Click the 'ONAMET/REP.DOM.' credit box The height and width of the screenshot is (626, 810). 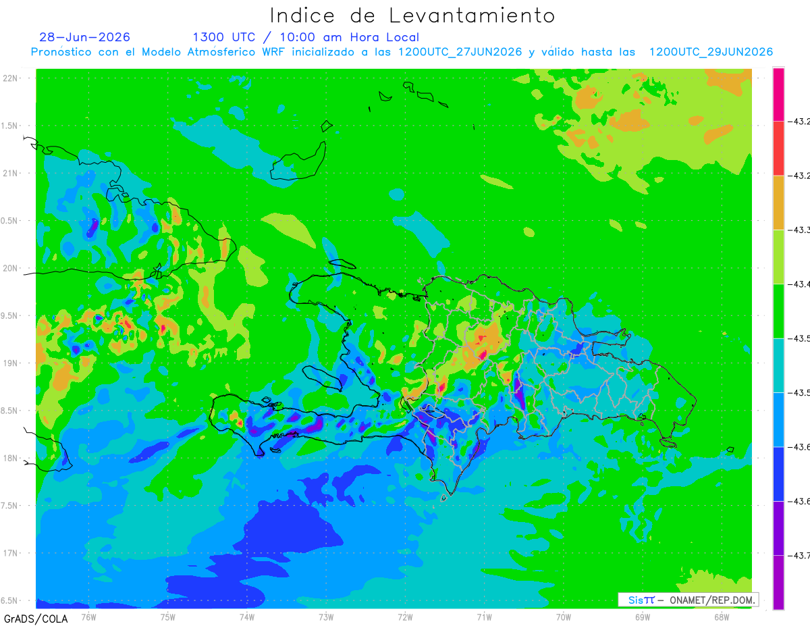coord(688,600)
